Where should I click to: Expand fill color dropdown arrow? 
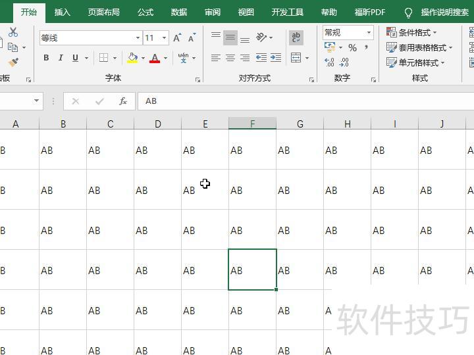point(143,58)
